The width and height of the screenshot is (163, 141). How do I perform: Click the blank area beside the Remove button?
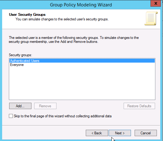pyautogui.click(x=90, y=106)
